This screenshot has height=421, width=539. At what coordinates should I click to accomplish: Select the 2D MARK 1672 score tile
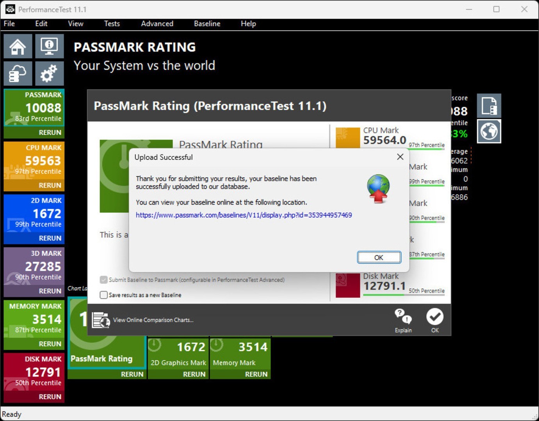click(34, 213)
